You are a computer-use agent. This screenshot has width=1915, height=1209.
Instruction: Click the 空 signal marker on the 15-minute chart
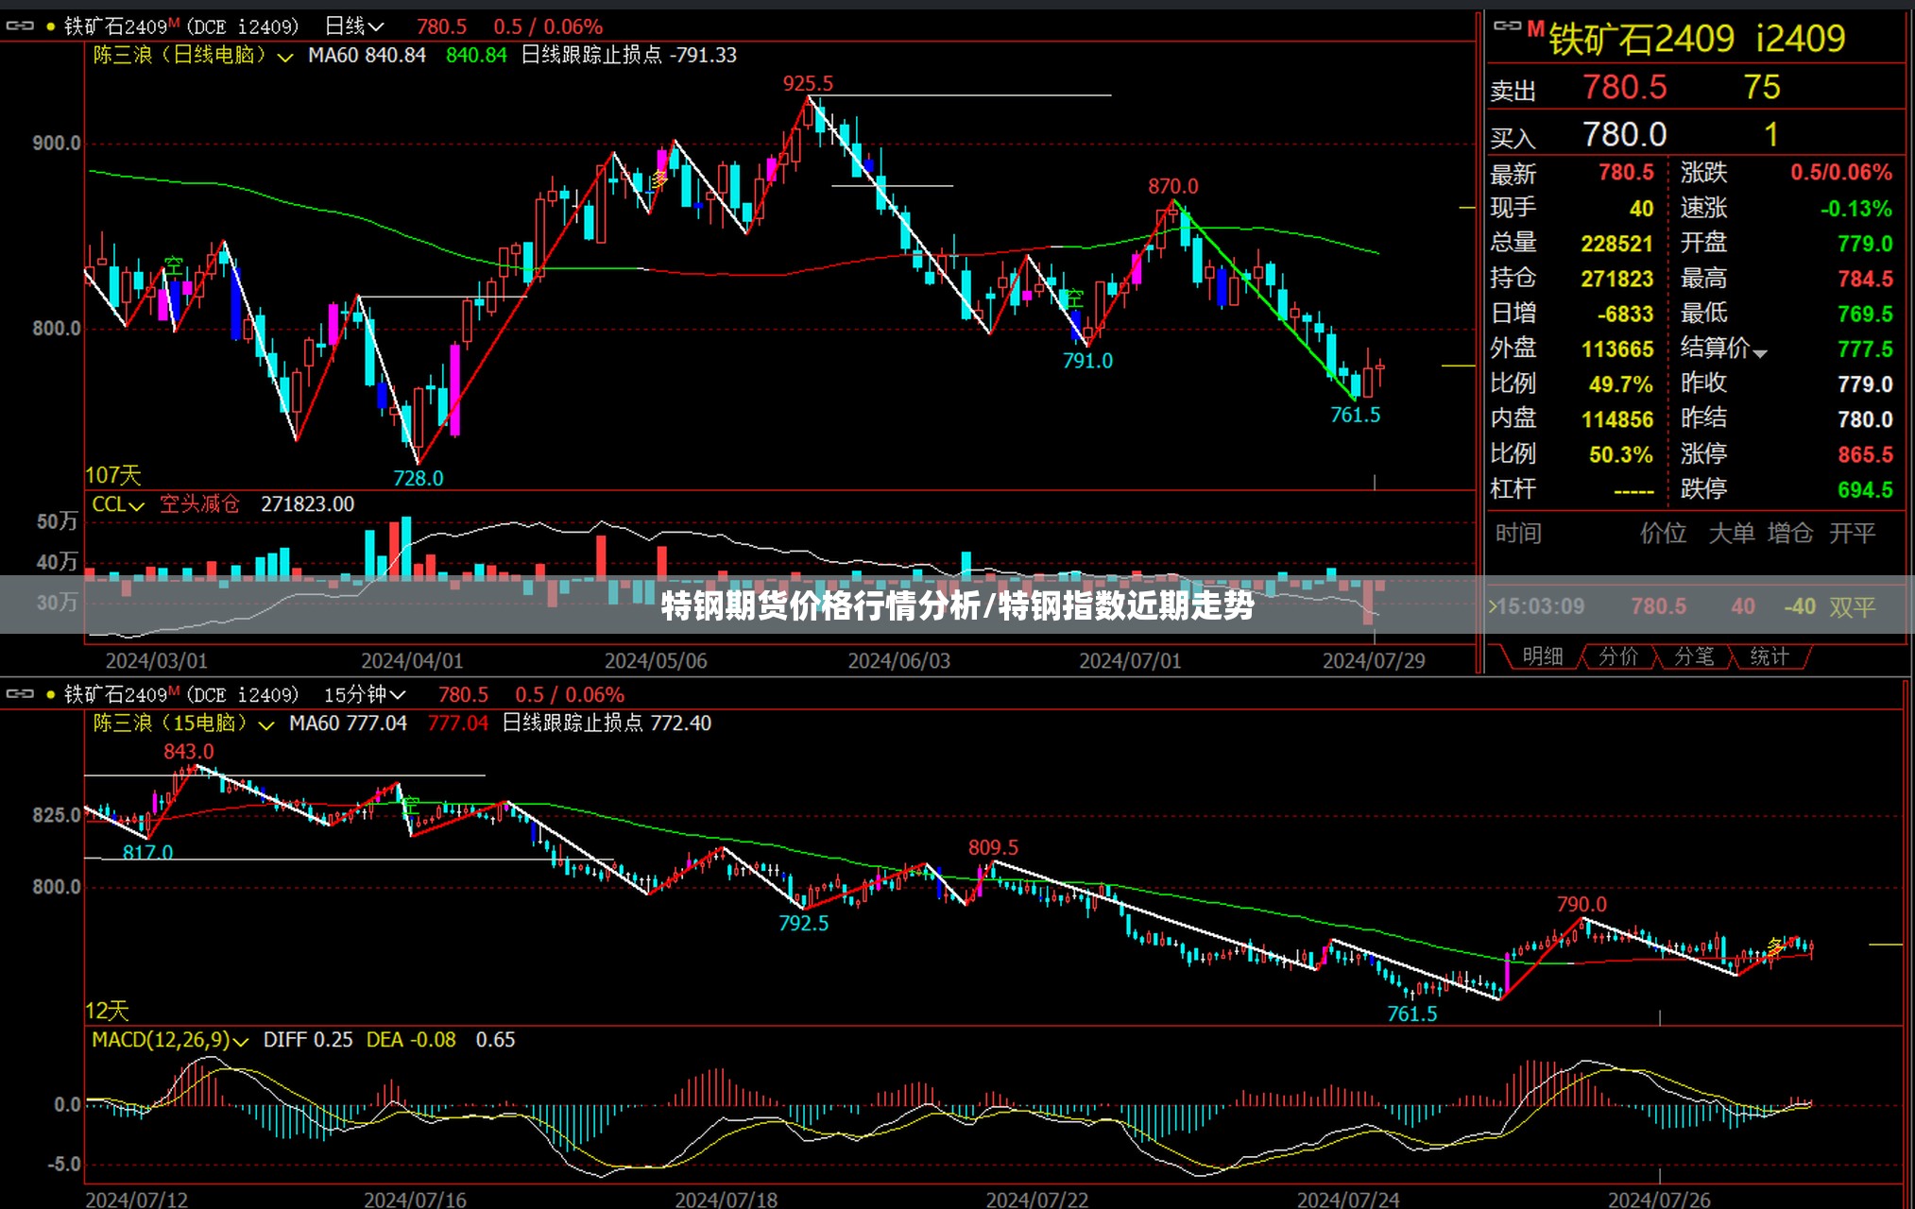(411, 806)
